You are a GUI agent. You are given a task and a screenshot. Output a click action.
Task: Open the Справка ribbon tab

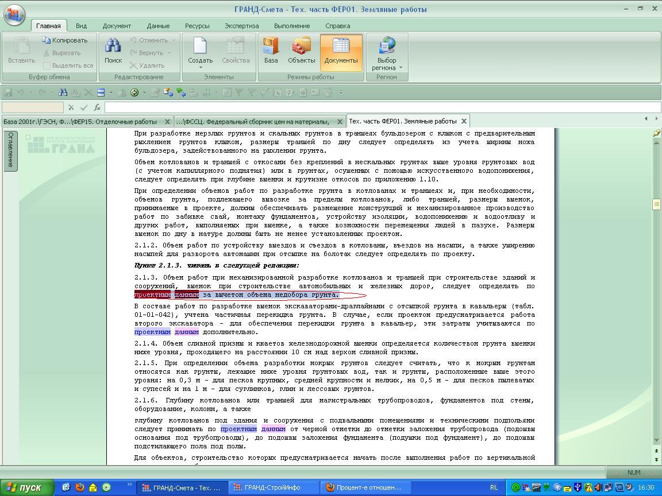[337, 26]
